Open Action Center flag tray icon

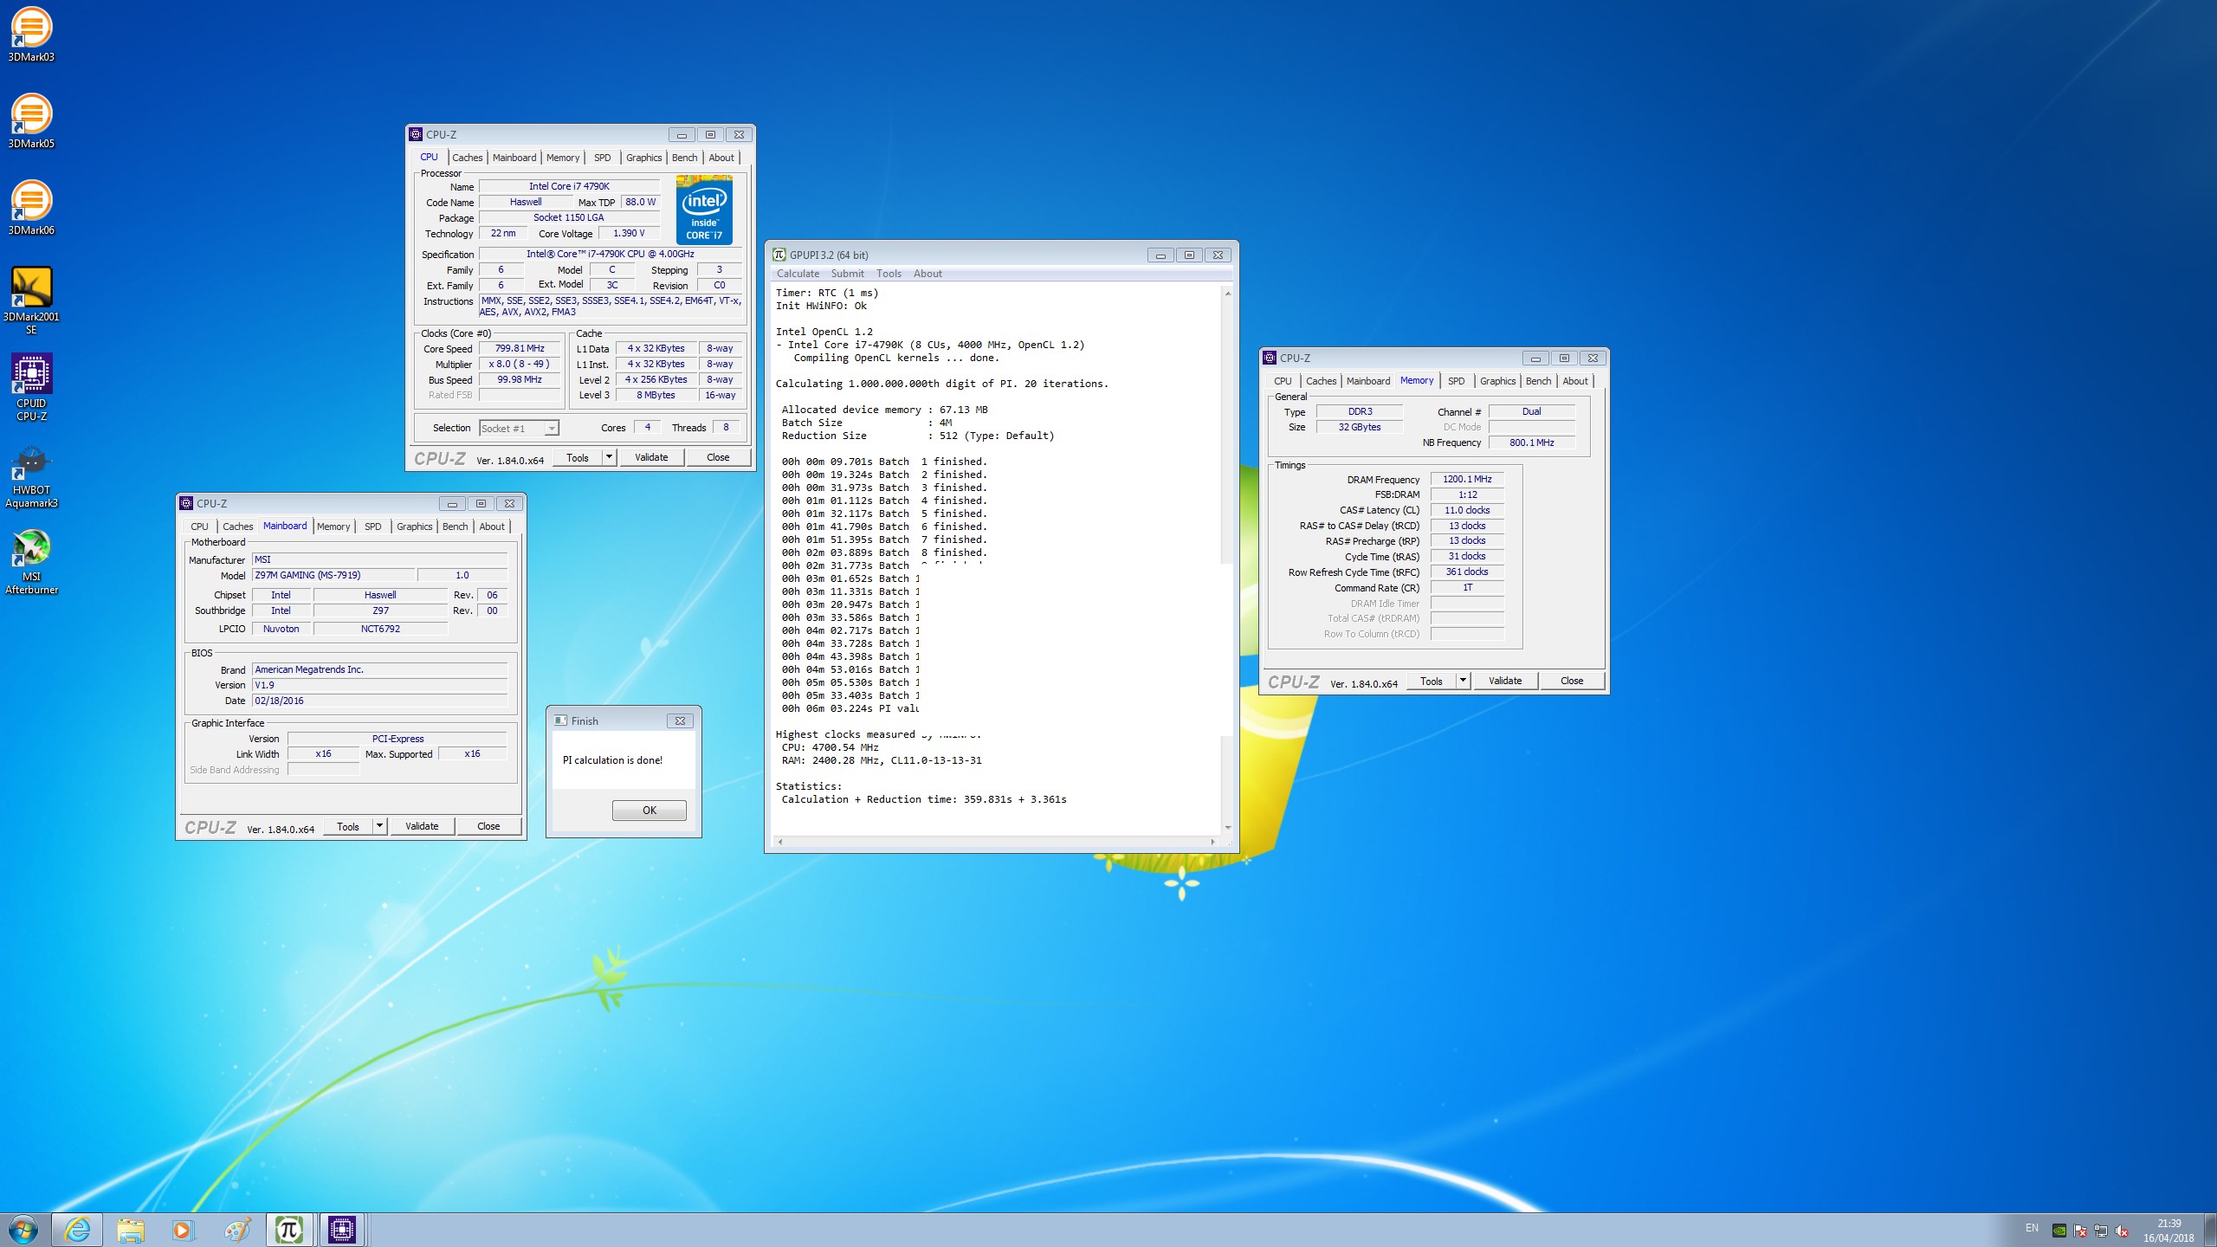tap(2080, 1231)
